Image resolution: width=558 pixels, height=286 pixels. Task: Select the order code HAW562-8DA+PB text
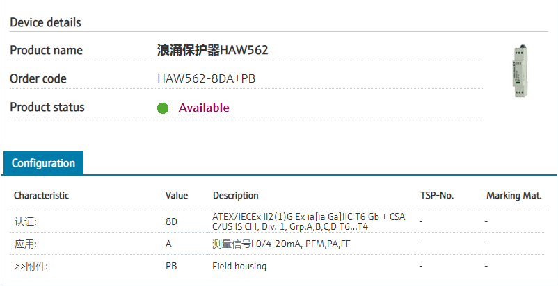coord(207,79)
